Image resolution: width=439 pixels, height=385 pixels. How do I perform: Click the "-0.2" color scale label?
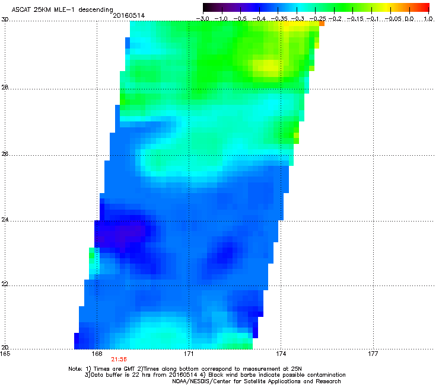click(x=335, y=19)
